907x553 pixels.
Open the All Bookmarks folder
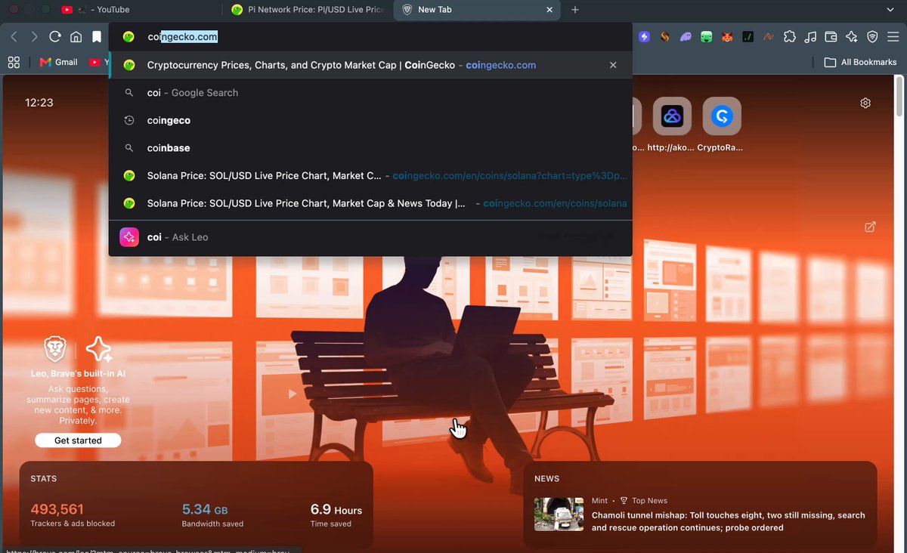[860, 62]
